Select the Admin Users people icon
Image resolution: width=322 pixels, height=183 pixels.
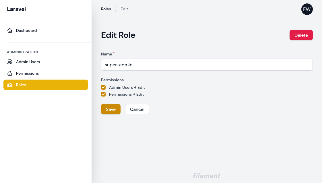click(x=10, y=62)
